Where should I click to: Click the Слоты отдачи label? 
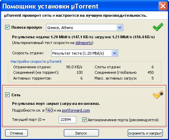(108, 67)
